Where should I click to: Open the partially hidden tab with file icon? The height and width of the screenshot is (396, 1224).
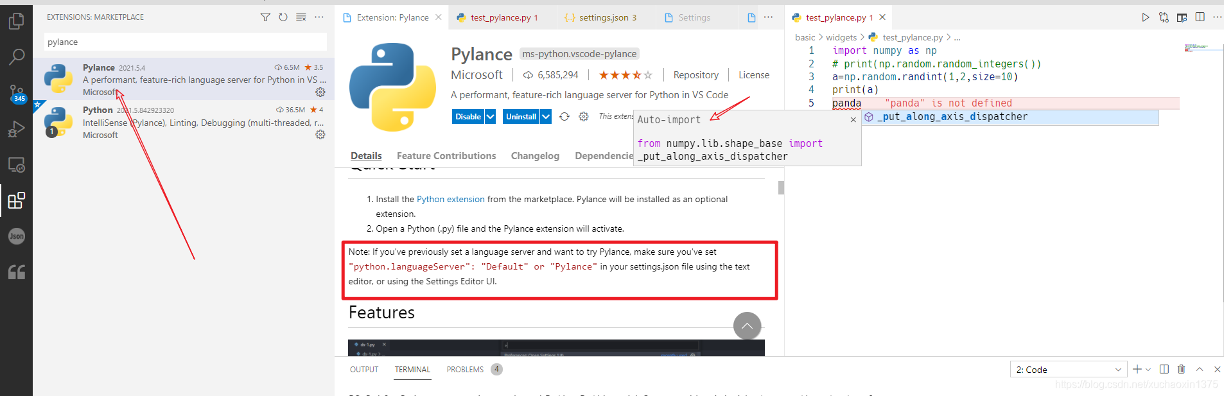(751, 17)
